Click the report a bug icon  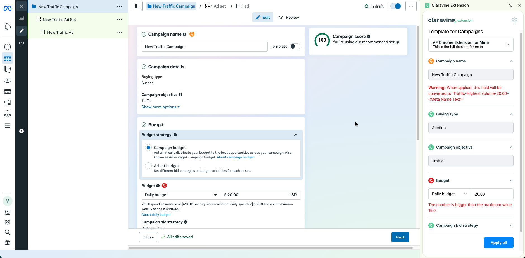[8, 242]
